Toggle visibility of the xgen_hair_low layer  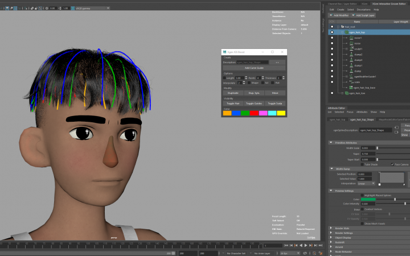tap(332, 93)
